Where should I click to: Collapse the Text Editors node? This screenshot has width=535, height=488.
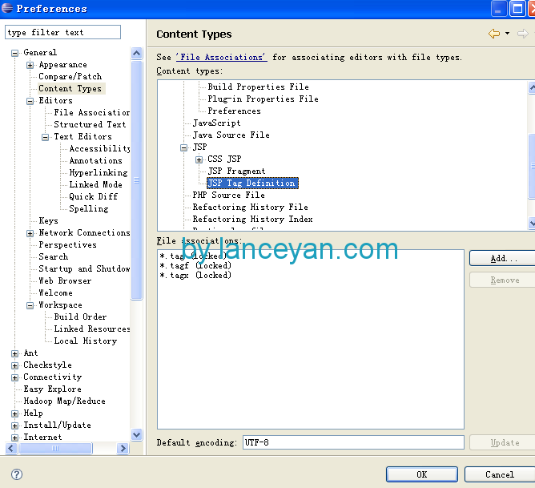45,137
